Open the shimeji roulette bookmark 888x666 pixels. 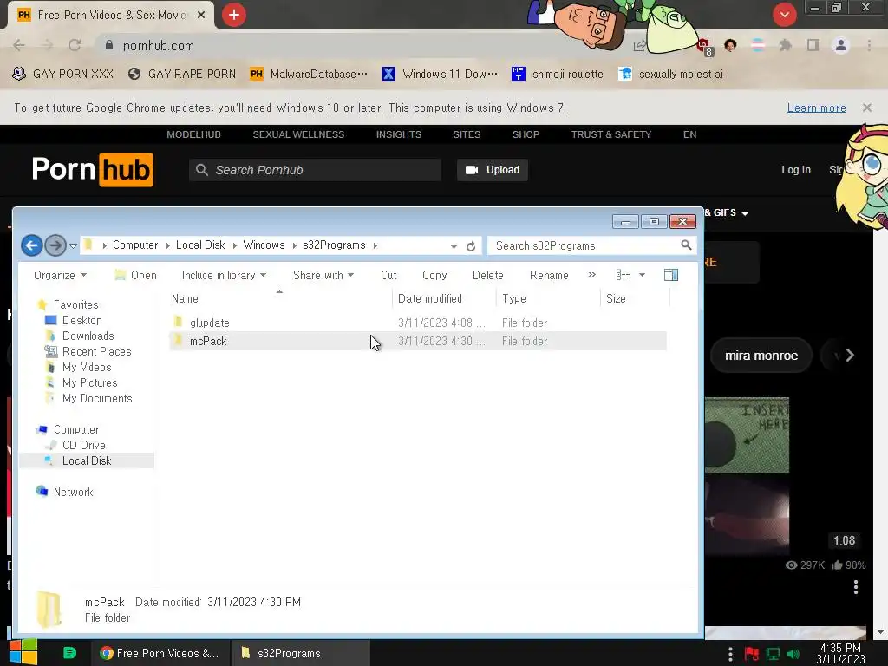[x=558, y=74]
